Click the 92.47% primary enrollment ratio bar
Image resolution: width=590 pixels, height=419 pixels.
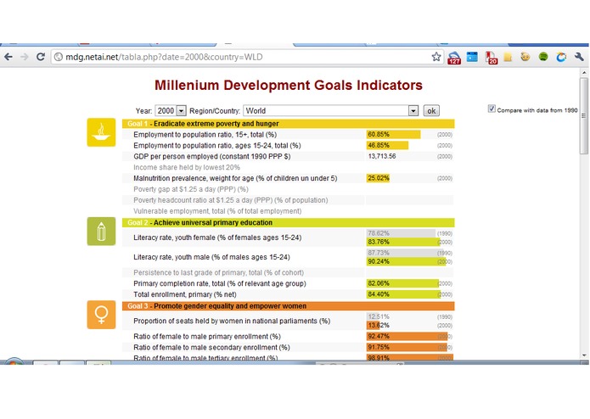coord(407,336)
